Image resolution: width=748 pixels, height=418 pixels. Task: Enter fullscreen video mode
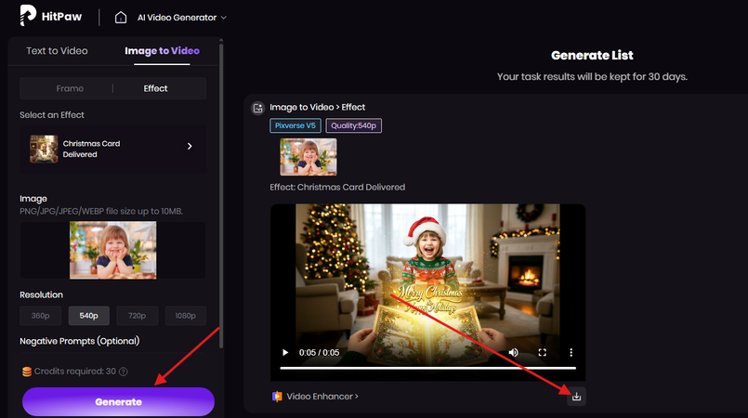tap(543, 353)
